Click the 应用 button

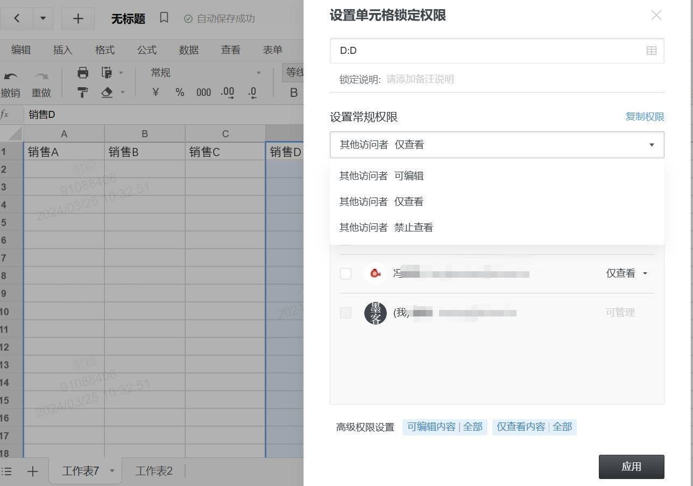[x=631, y=467]
